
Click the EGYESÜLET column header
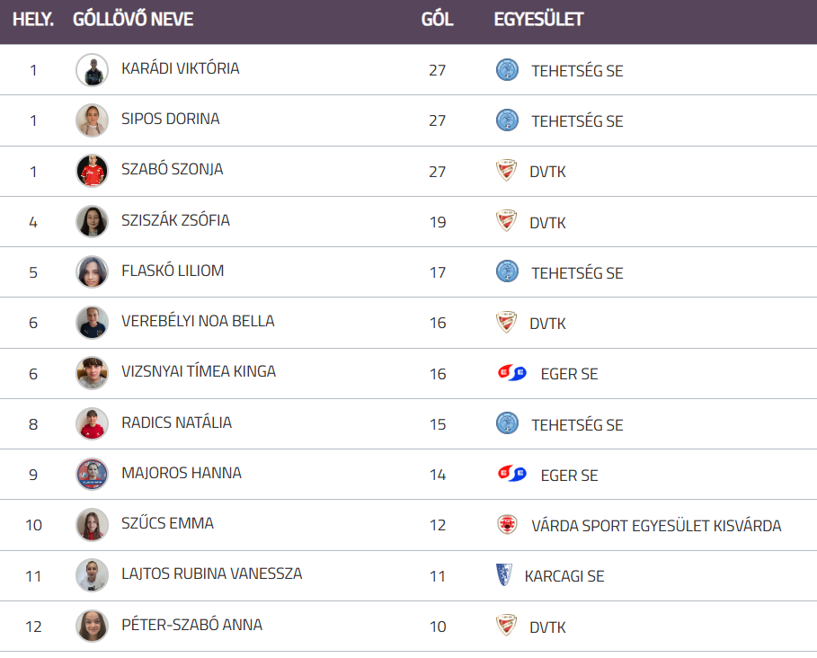tap(538, 20)
